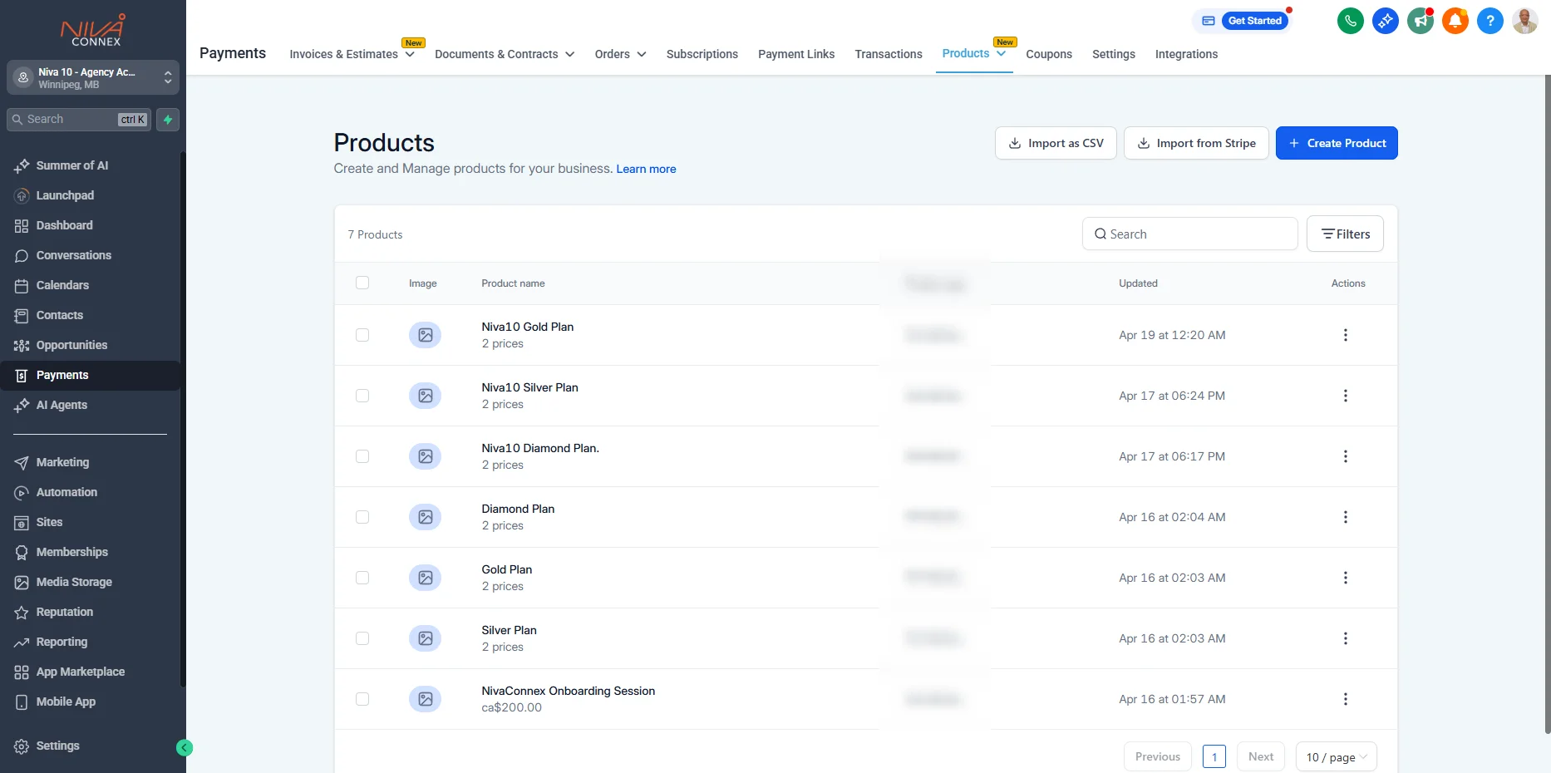Expand Invoices & Estimates dropdown
Image resolution: width=1551 pixels, height=773 pixels.
click(x=352, y=54)
